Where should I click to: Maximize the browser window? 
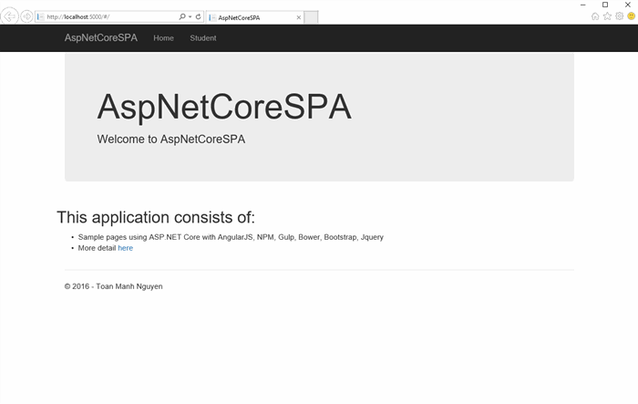click(605, 5)
